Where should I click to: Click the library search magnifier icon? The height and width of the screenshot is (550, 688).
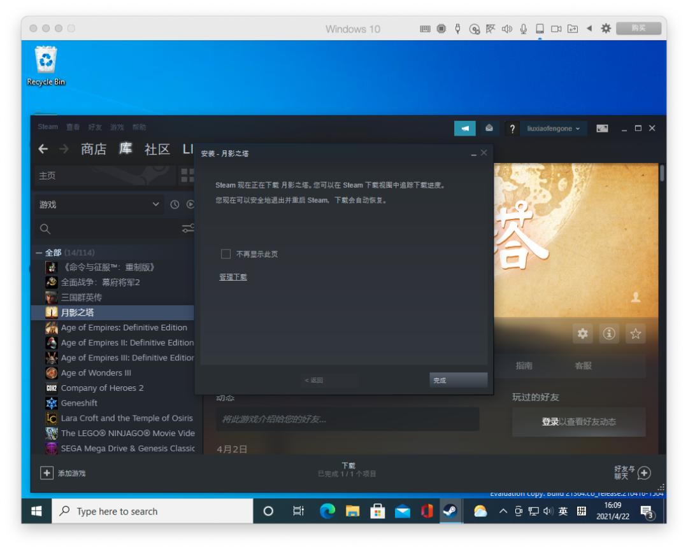(45, 229)
